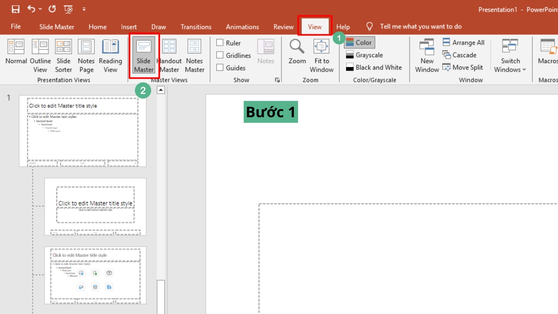Switch to Outline View
558x314 pixels.
click(x=40, y=56)
